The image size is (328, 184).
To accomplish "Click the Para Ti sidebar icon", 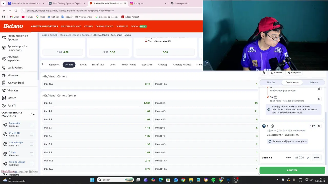I will point(4,106).
